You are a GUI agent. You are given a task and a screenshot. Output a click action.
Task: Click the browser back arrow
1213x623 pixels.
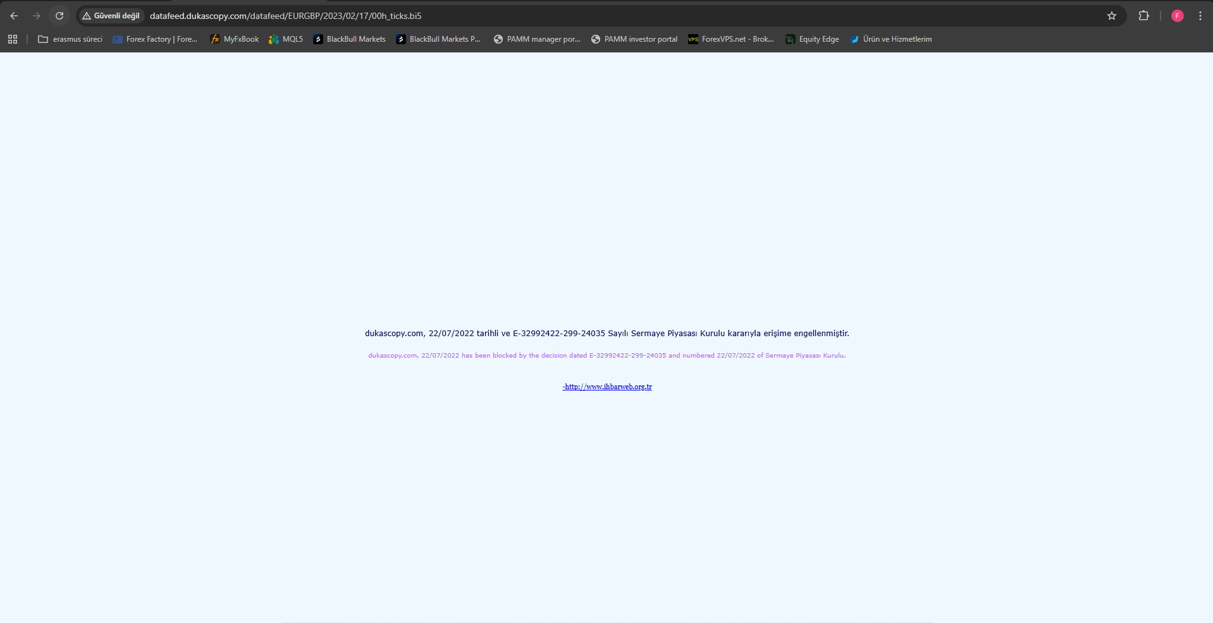pyautogui.click(x=14, y=16)
